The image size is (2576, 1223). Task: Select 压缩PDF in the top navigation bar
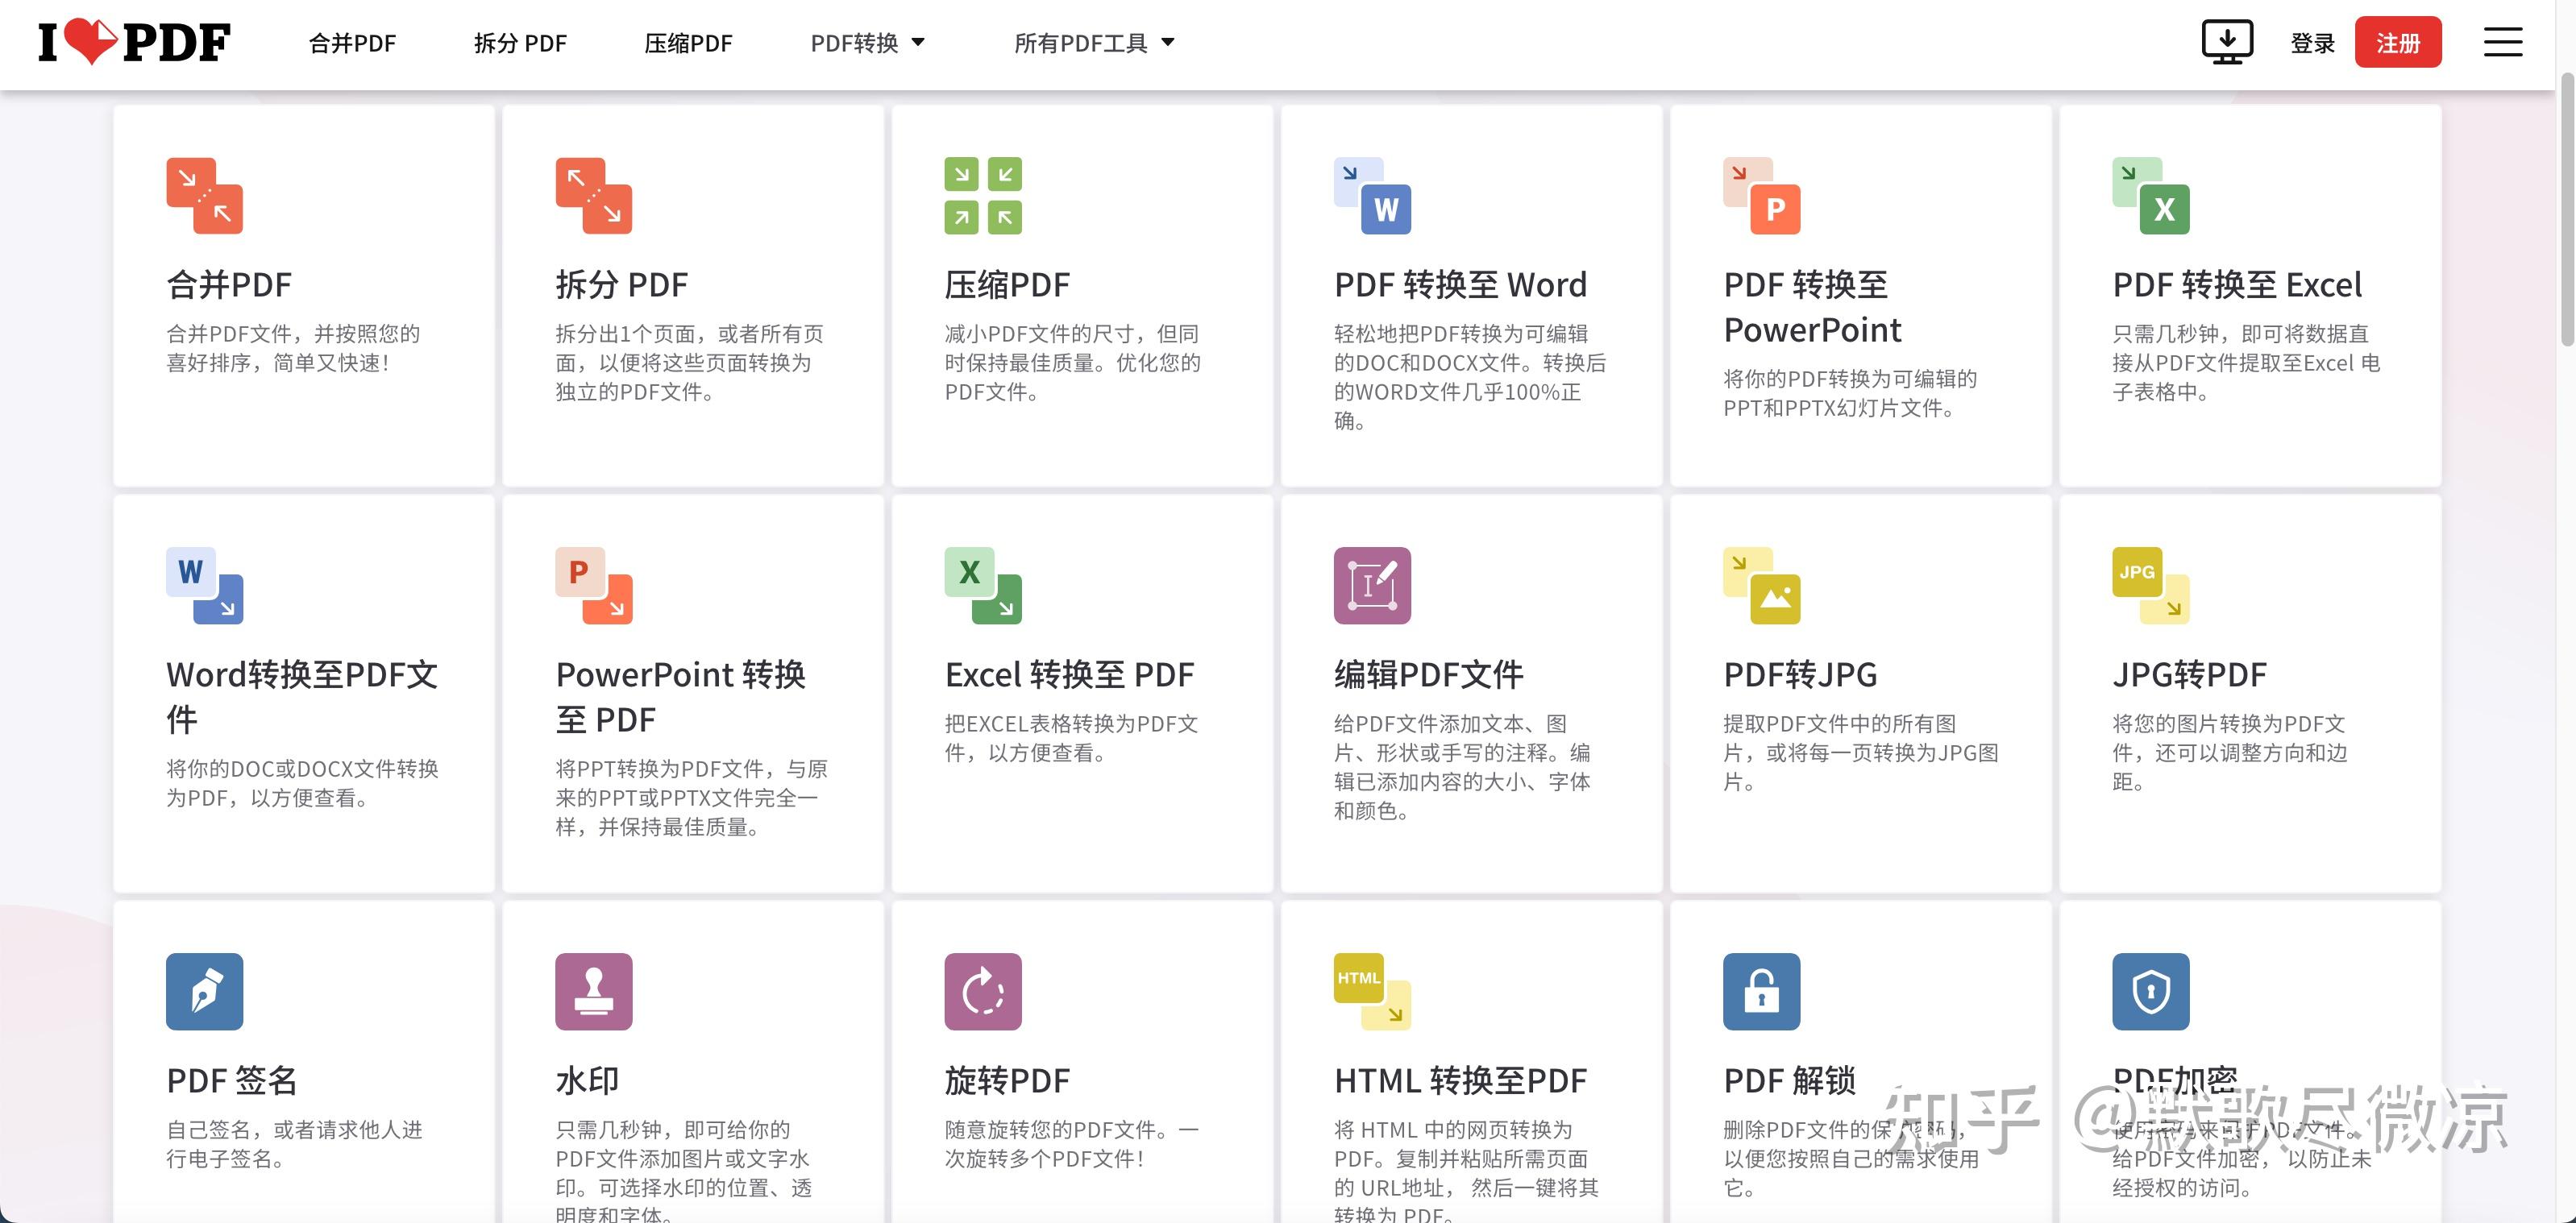688,43
